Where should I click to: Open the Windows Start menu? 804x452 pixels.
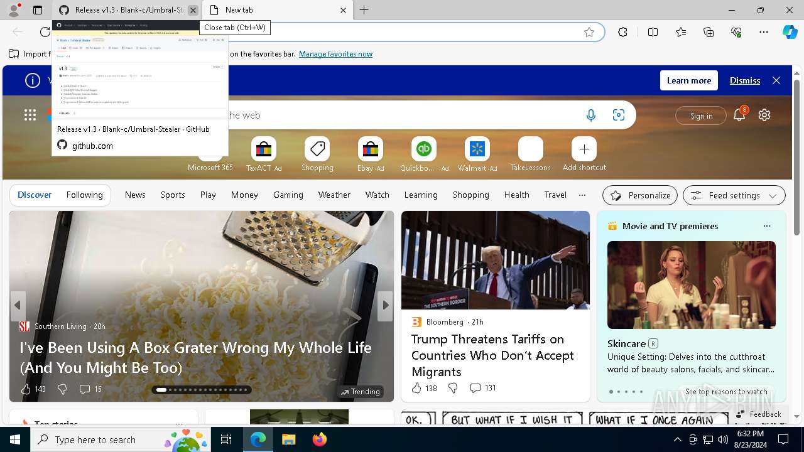click(15, 439)
